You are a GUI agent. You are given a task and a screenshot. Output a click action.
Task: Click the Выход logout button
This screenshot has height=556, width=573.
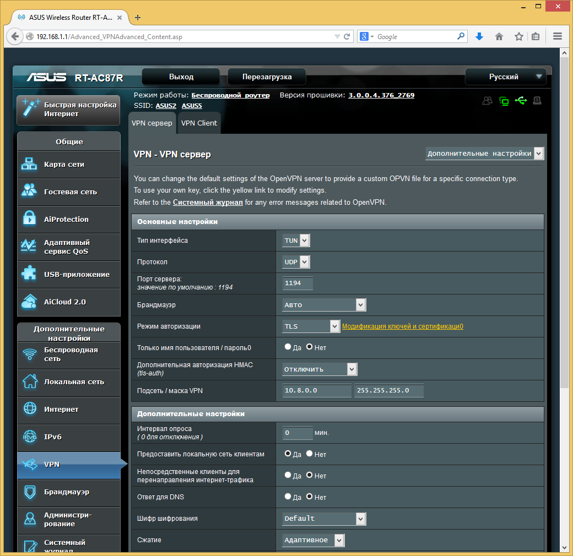click(x=181, y=77)
